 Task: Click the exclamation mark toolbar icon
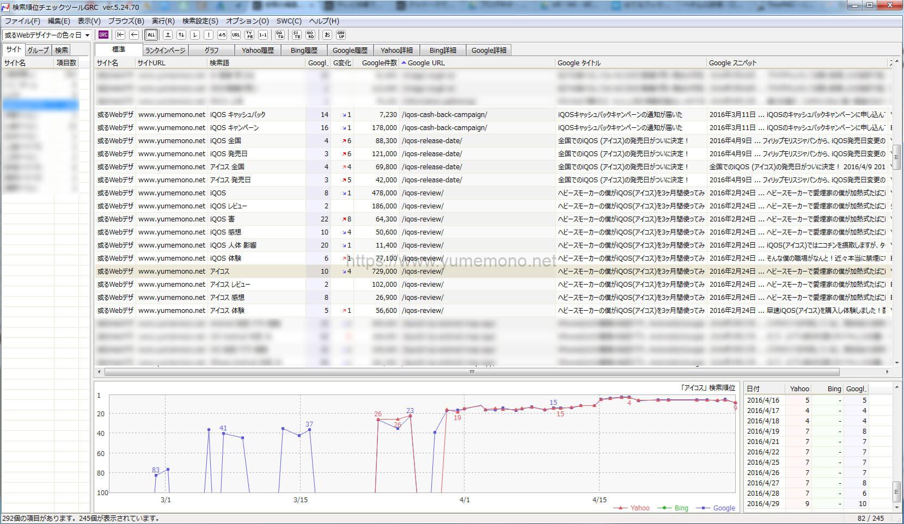209,35
